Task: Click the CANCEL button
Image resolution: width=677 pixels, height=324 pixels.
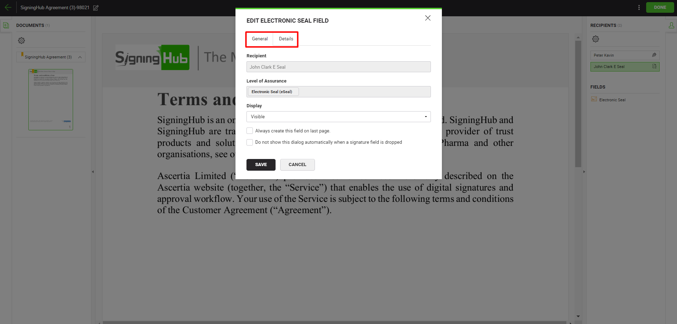Action: (297, 165)
